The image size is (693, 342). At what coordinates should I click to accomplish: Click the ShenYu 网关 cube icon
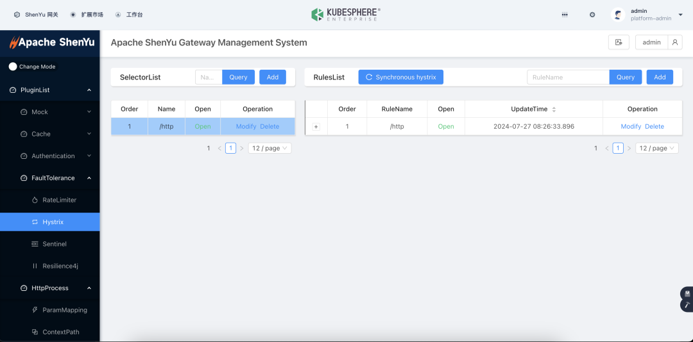pyautogui.click(x=17, y=15)
